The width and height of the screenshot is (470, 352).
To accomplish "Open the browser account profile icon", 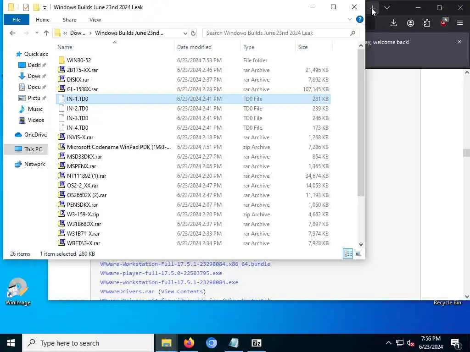I will pyautogui.click(x=410, y=23).
